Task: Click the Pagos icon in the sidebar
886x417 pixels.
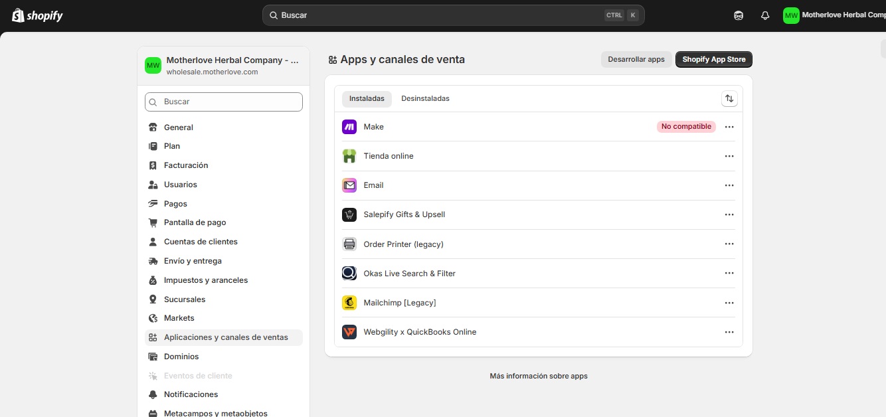Action: pyautogui.click(x=153, y=204)
